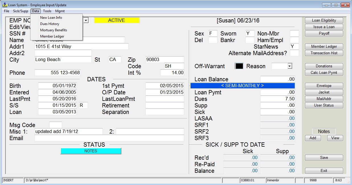The image size is (352, 185).
Task: Run the Calc Loan Pymt function
Action: [324, 72]
